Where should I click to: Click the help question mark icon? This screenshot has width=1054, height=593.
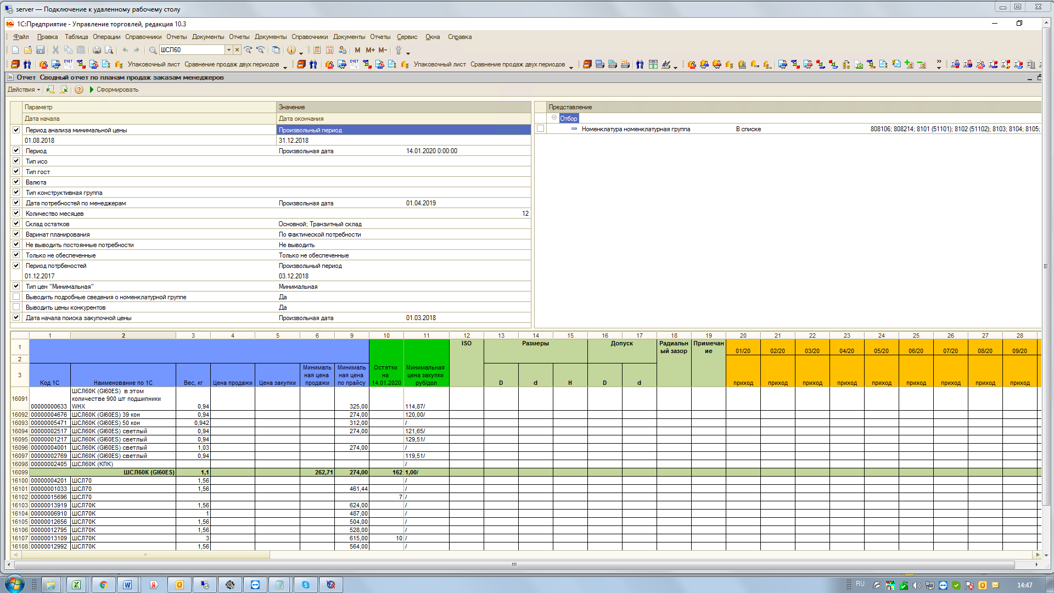click(x=79, y=89)
